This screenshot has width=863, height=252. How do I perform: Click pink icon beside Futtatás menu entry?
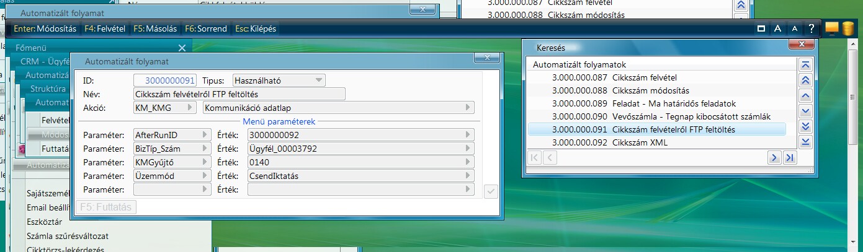click(x=22, y=149)
